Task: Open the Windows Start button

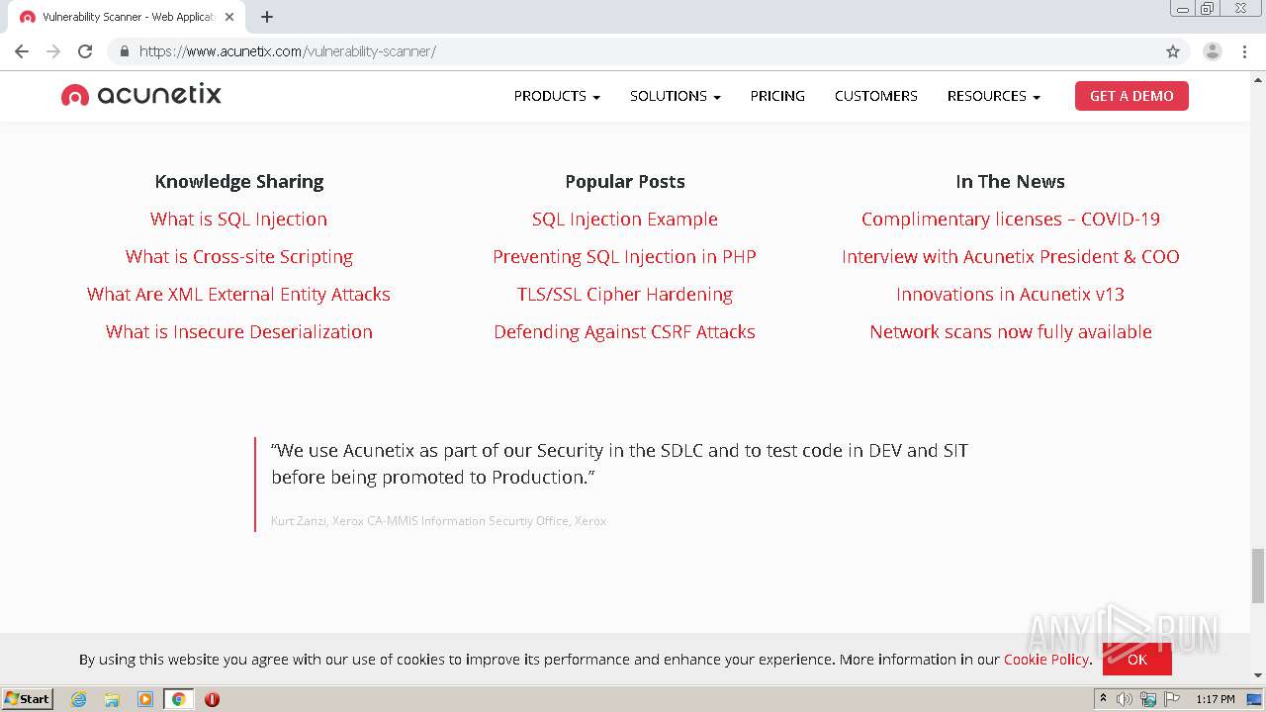Action: 28,699
